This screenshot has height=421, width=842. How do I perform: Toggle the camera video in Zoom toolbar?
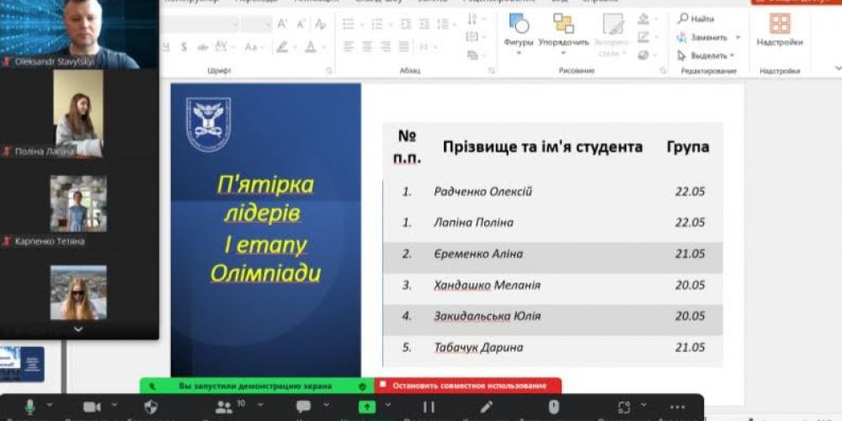tap(91, 407)
